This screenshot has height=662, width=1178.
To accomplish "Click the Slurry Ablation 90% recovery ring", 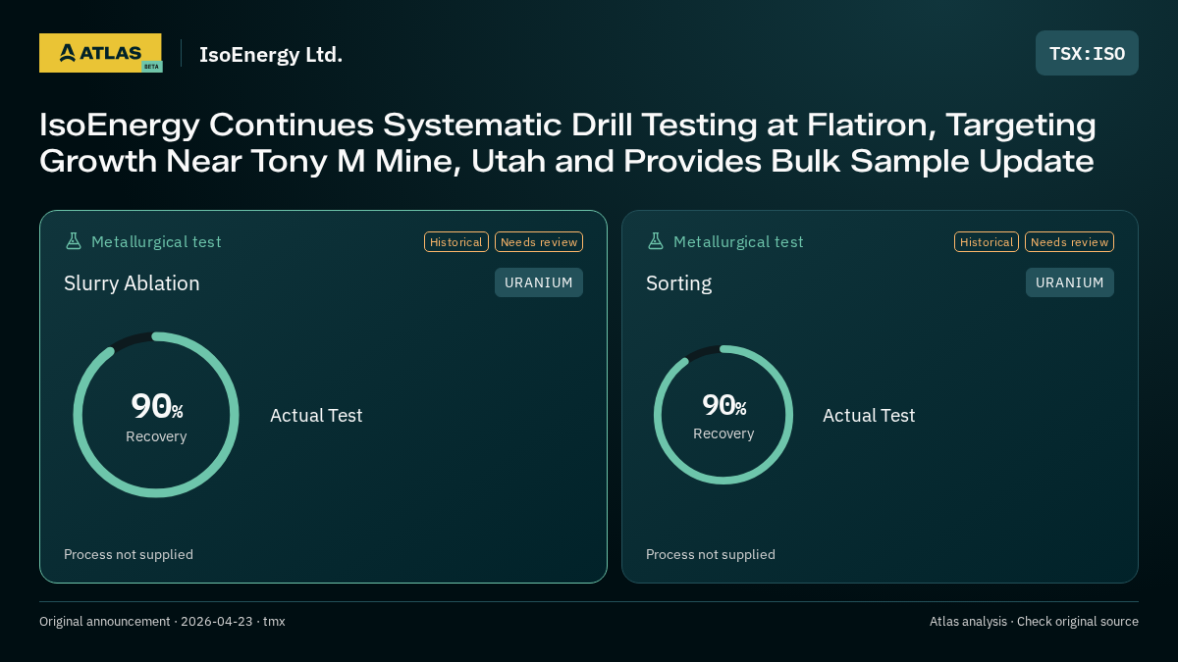I will coord(156,415).
